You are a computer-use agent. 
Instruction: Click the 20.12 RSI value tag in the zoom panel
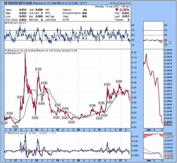pyautogui.click(x=168, y=43)
